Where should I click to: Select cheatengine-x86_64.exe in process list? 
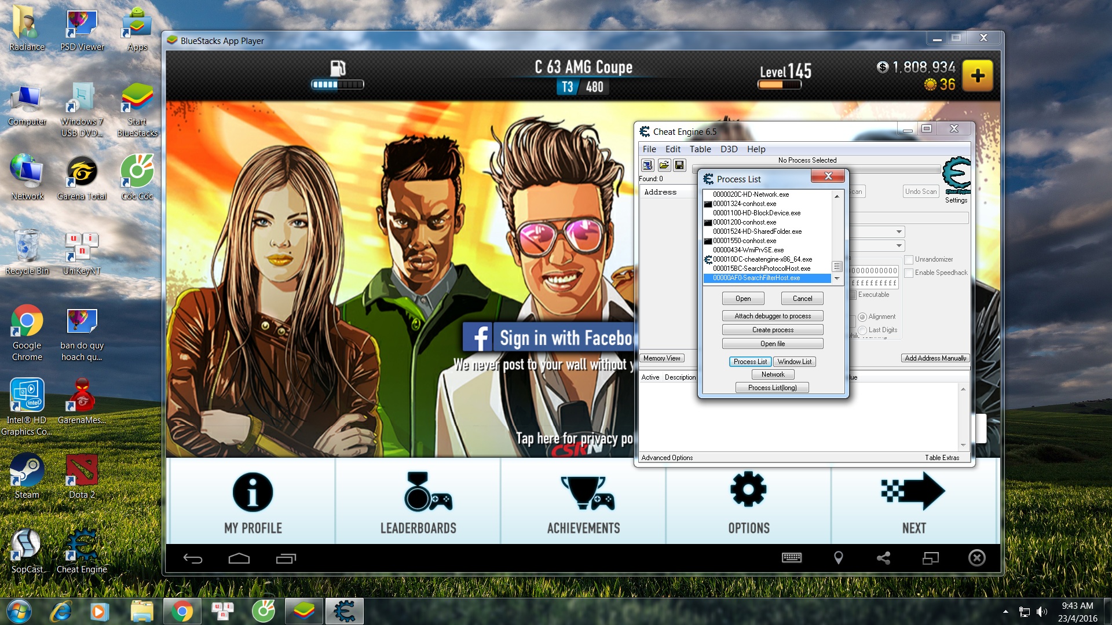(762, 259)
